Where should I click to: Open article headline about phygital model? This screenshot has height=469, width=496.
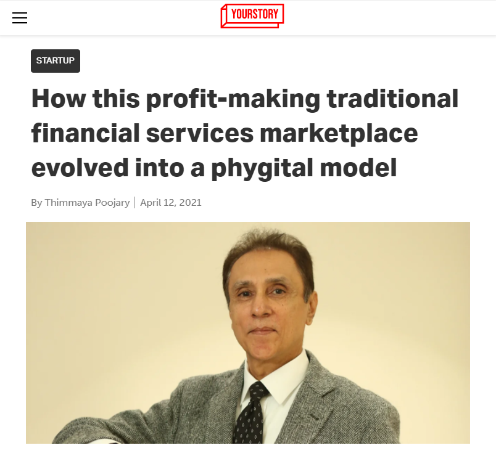[244, 133]
